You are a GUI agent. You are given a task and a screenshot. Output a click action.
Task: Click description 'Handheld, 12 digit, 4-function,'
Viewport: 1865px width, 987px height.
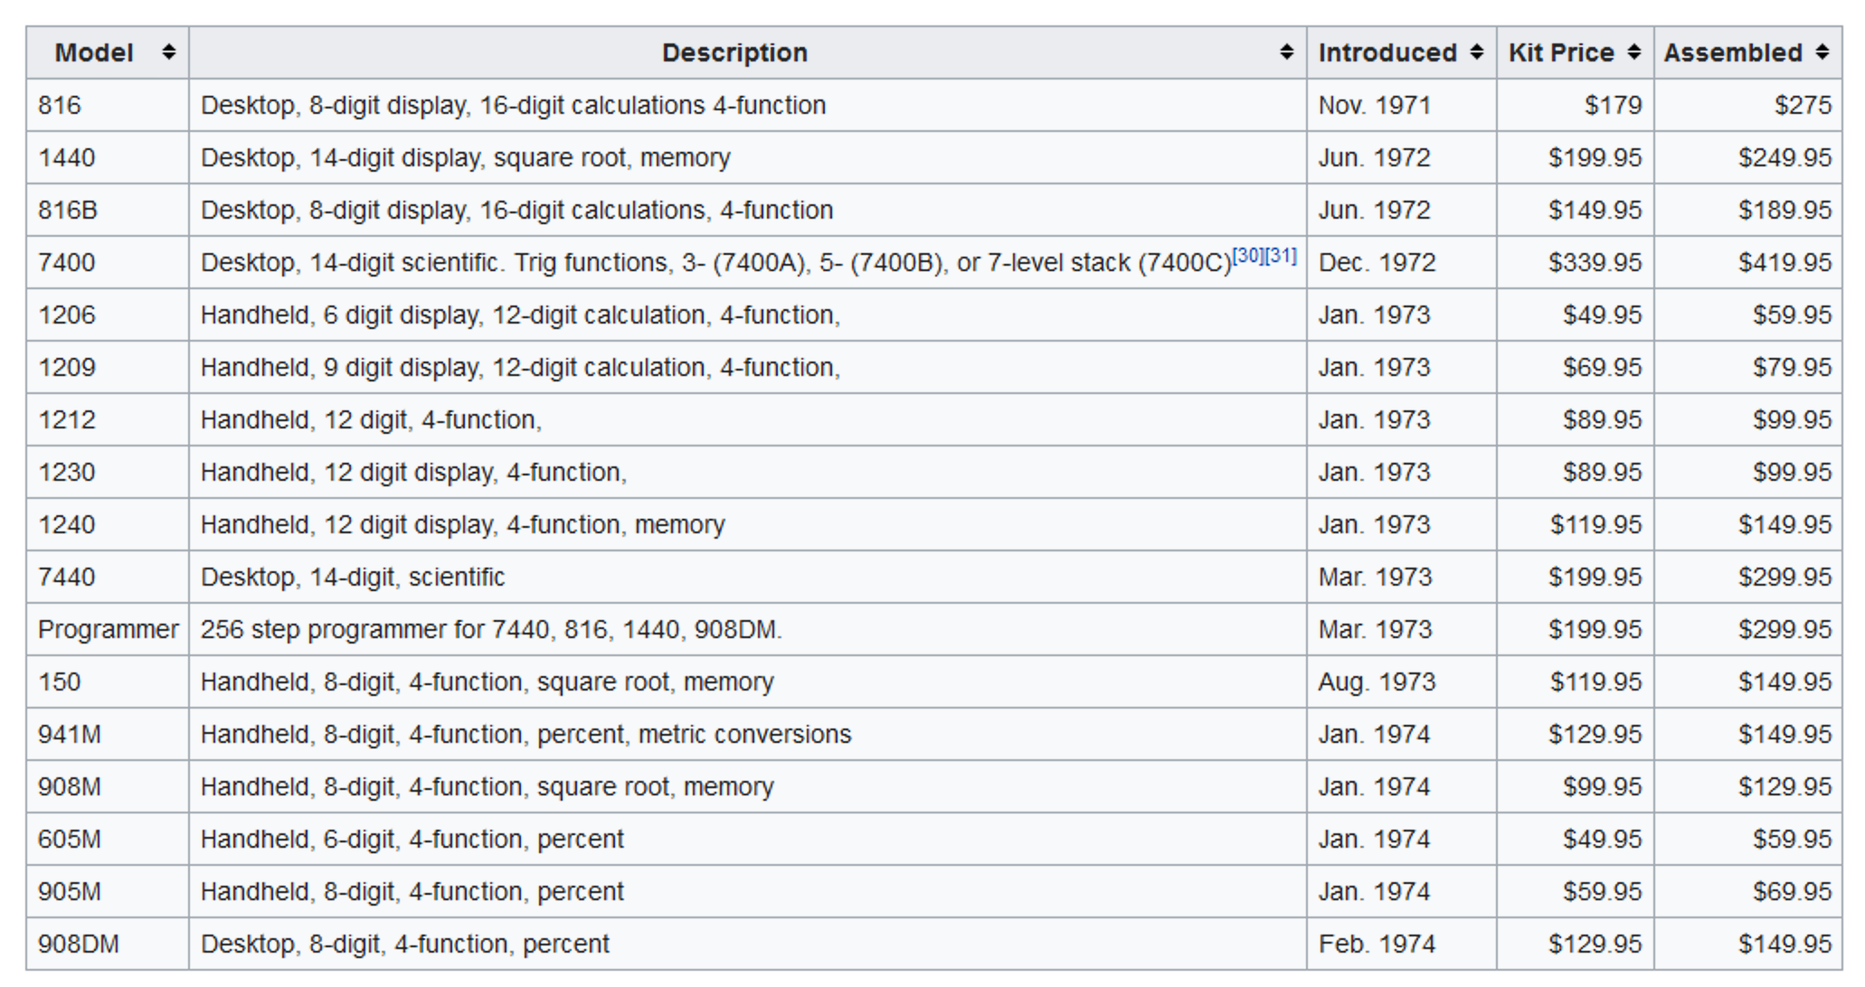click(371, 419)
